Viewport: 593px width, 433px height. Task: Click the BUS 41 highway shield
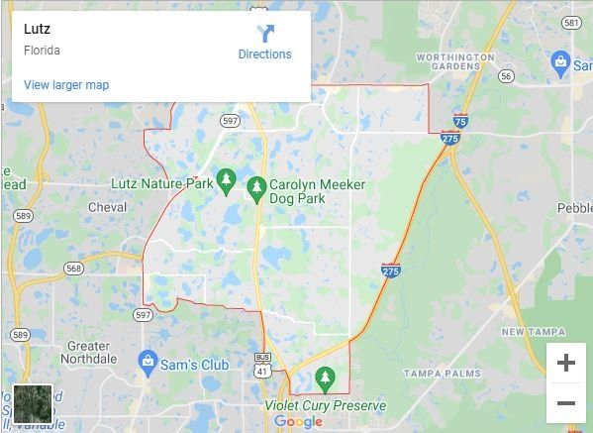pos(262,366)
